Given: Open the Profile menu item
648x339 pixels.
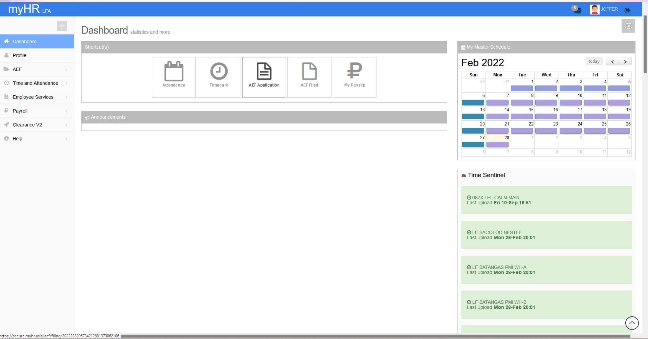Looking at the screenshot, I should tap(20, 55).
